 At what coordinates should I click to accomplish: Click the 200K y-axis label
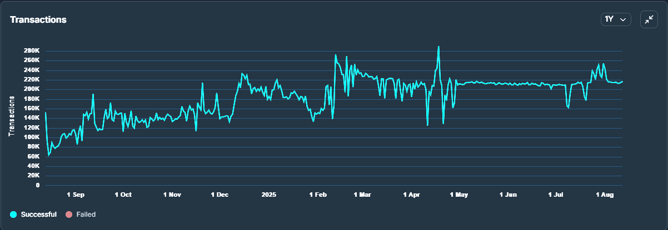(x=32, y=89)
